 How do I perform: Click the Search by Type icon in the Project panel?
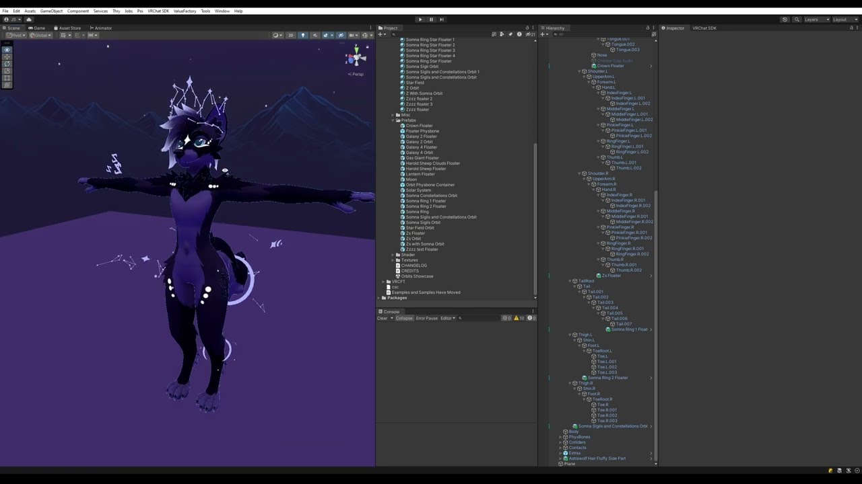(502, 34)
